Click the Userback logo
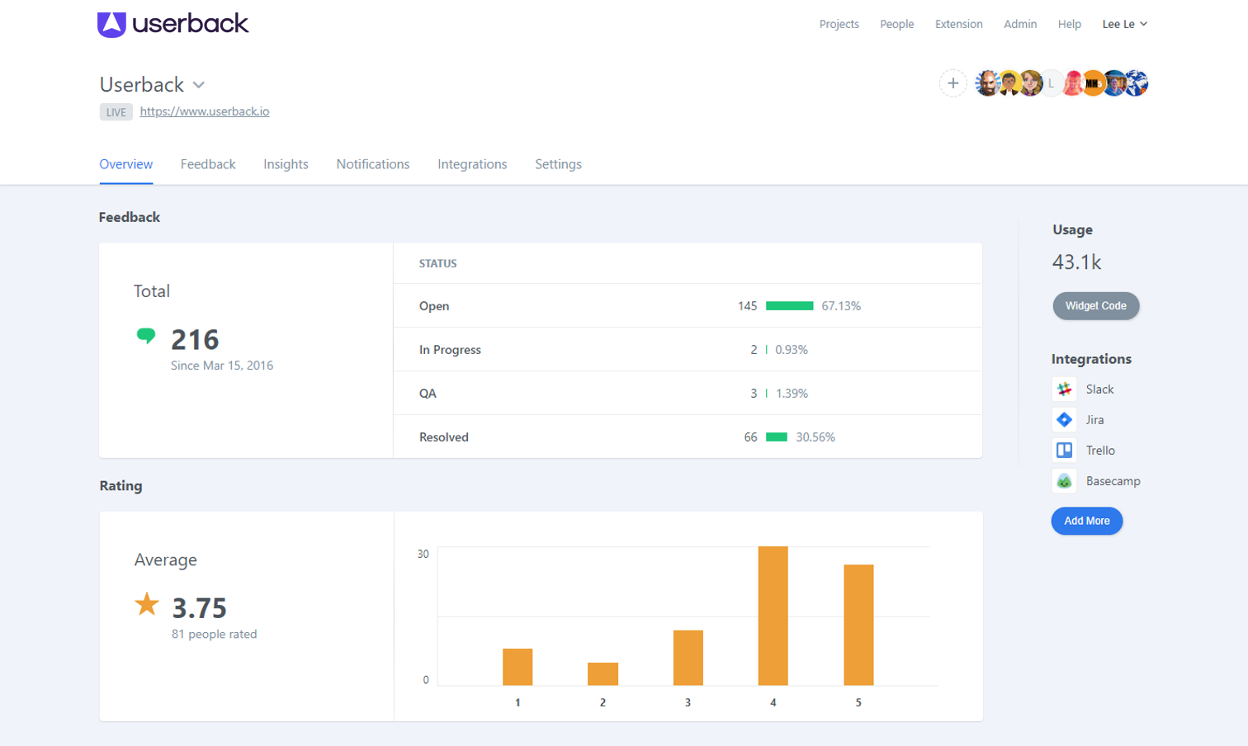The height and width of the screenshot is (746, 1248). [x=173, y=24]
